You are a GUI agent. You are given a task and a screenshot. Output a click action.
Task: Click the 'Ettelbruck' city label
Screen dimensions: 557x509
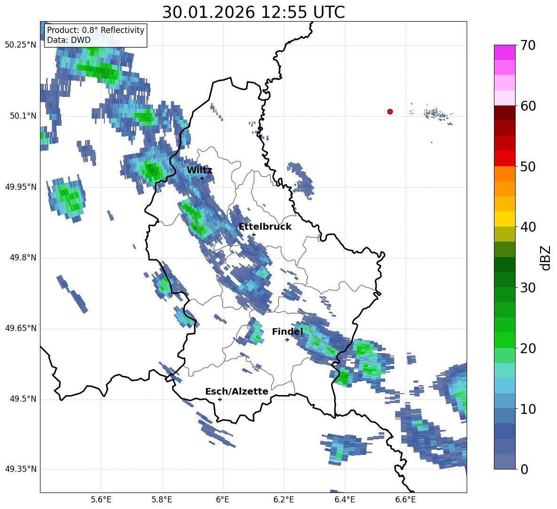tap(265, 226)
